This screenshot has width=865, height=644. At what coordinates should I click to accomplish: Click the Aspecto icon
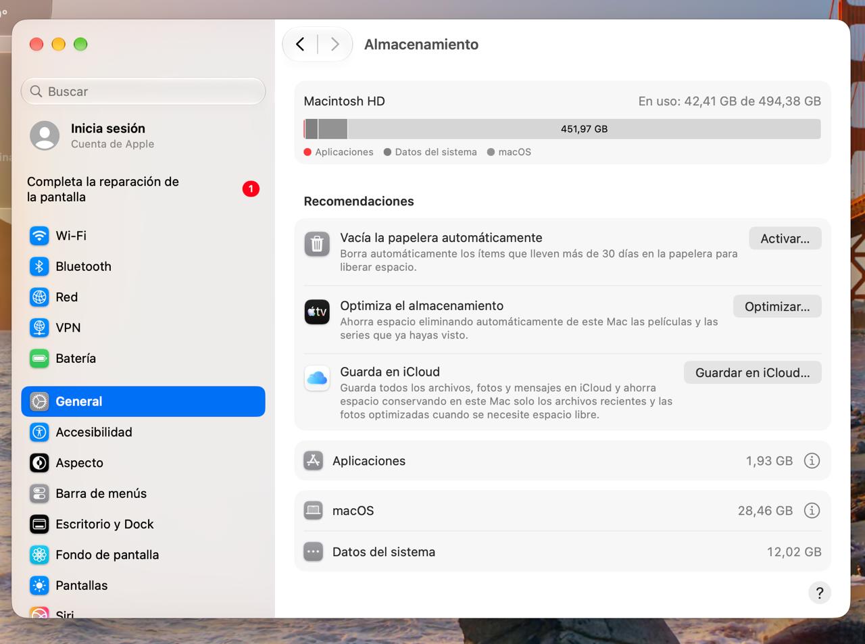pyautogui.click(x=39, y=463)
